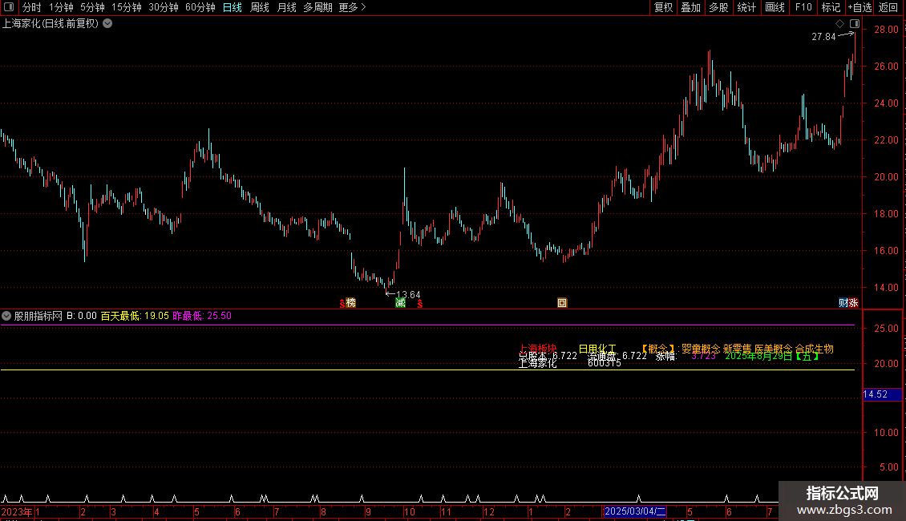Click the diamond icon in the chart corner
906x521 pixels.
point(839,24)
